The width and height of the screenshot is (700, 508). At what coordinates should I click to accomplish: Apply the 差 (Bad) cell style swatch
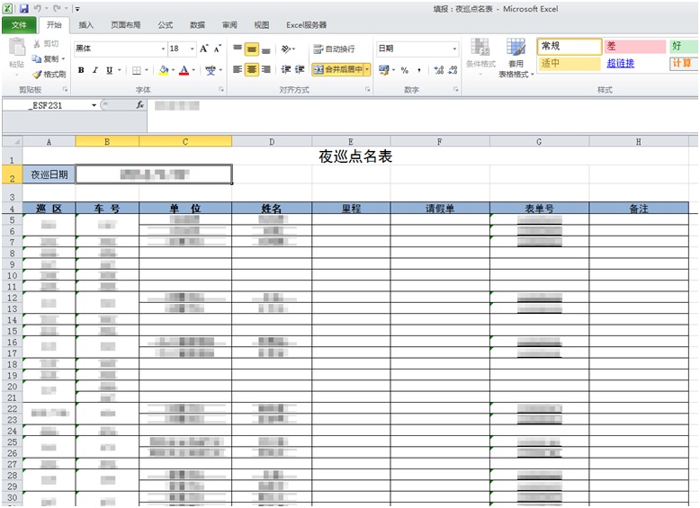[x=633, y=46]
